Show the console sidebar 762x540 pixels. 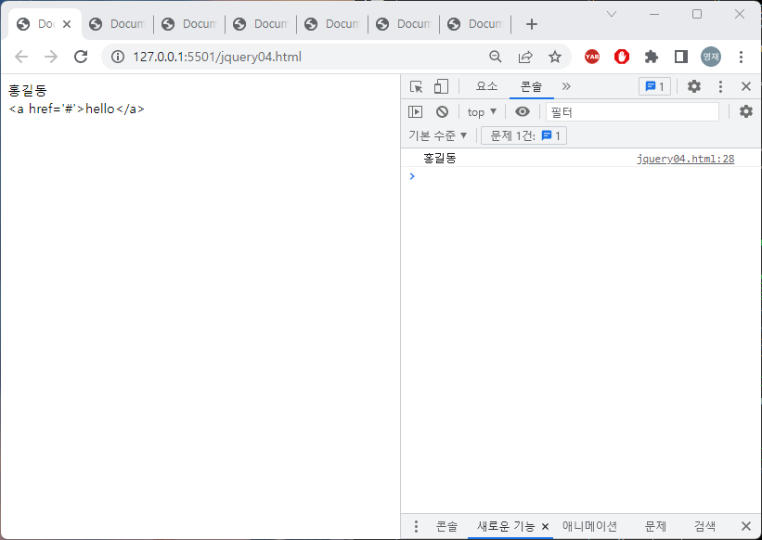point(416,111)
